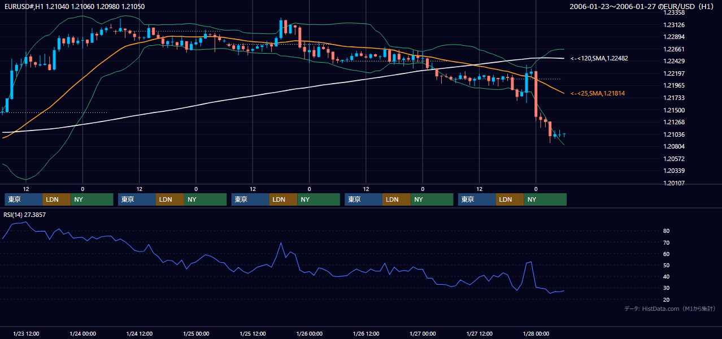Click the RSI(14) 27.3857 indicator label

coord(25,215)
